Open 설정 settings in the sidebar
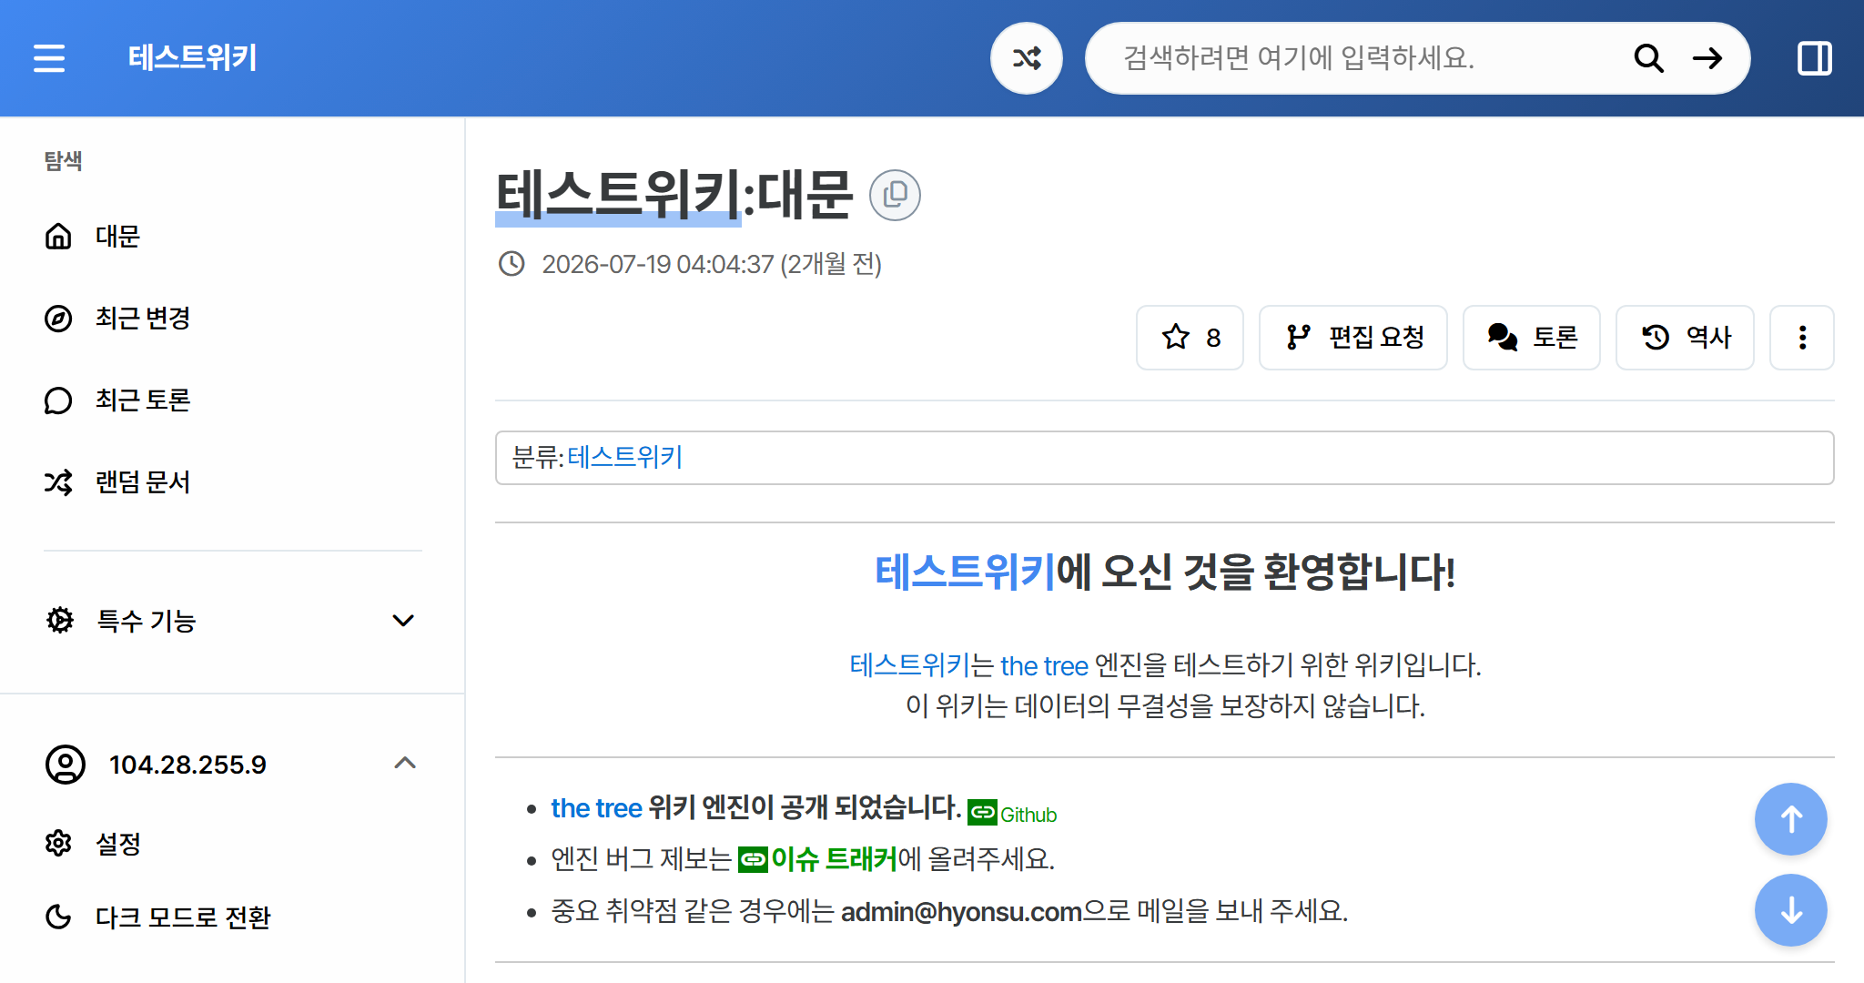Viewport: 1864px width, 983px height. click(x=233, y=844)
